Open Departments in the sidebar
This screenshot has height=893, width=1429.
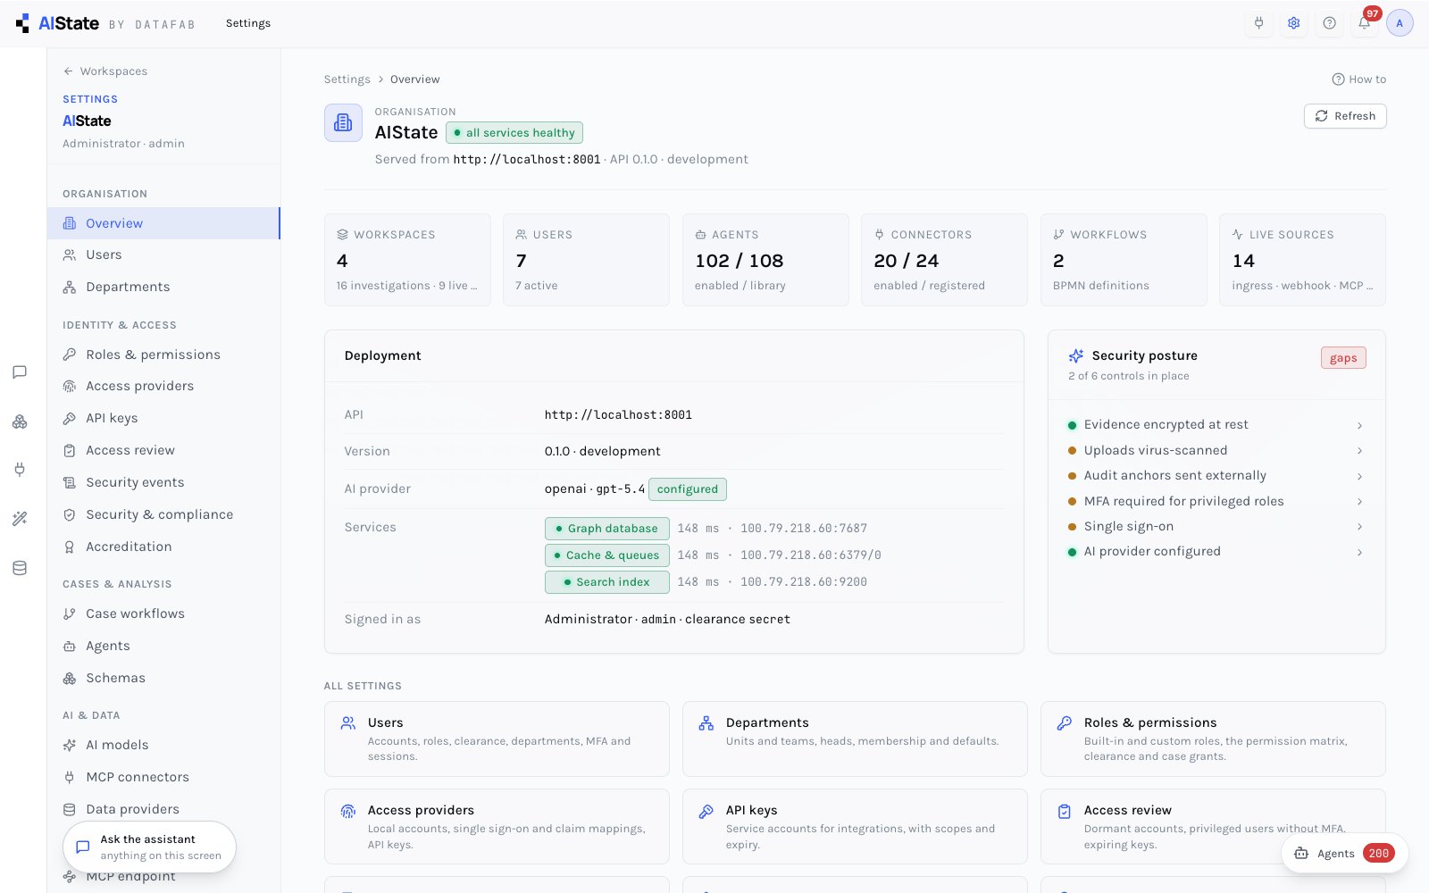point(163,287)
